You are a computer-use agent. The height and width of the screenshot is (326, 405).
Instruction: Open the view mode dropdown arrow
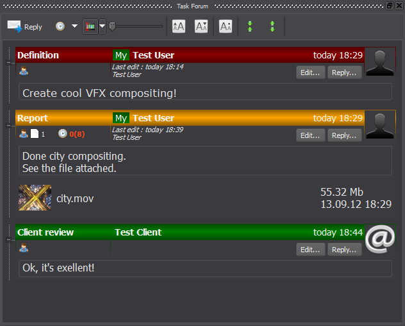(x=103, y=26)
